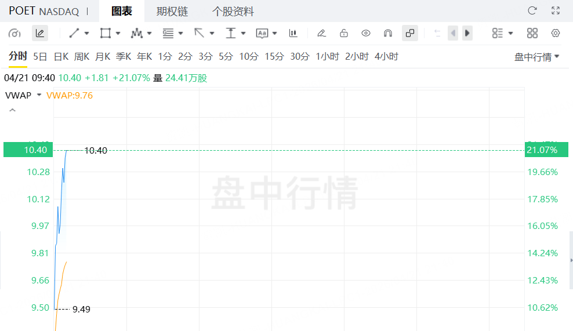Step chart back with left triangle
Viewport: 573px width, 331px height.
tap(453, 33)
